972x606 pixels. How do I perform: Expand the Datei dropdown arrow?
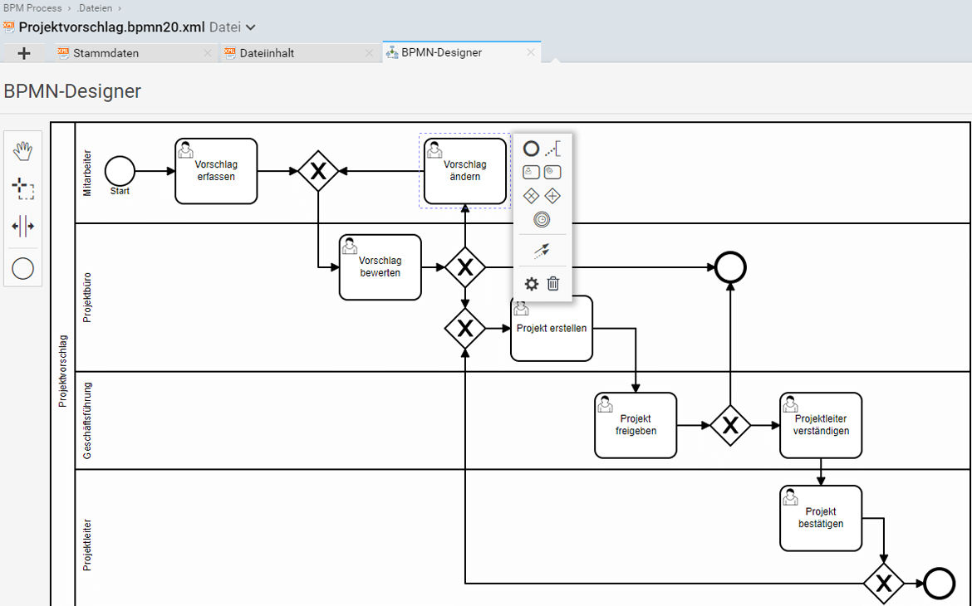coord(252,27)
